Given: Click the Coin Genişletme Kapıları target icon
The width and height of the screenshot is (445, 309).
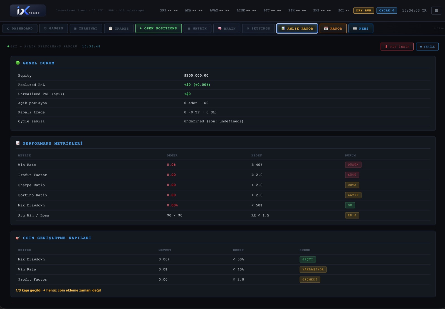Looking at the screenshot, I should coord(18,238).
